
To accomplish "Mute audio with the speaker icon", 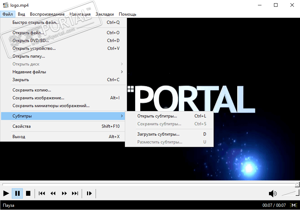I will (273, 194).
